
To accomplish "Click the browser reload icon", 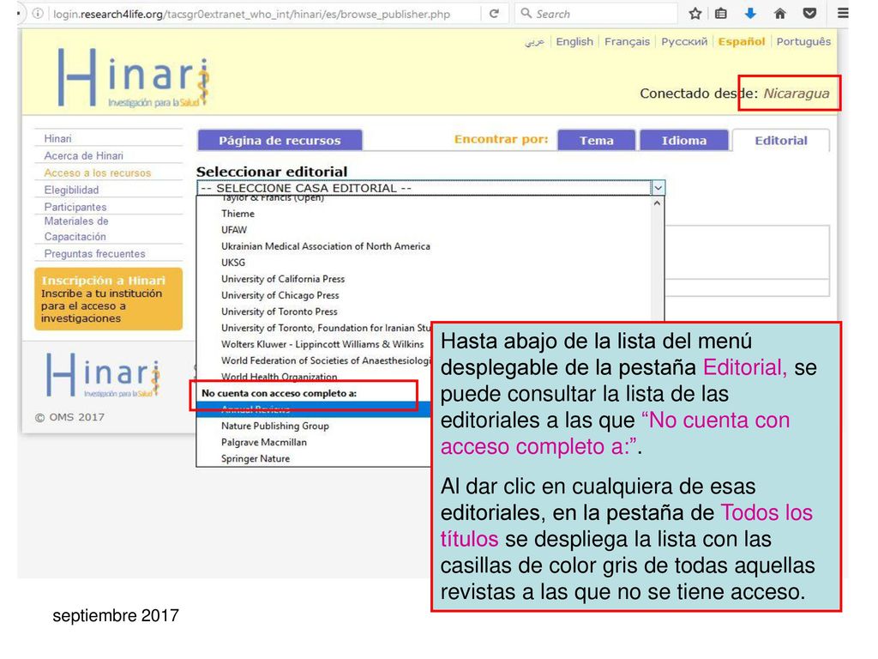I will [x=494, y=14].
